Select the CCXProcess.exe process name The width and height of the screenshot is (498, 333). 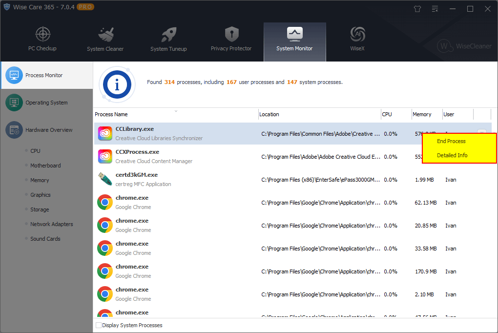(x=137, y=152)
